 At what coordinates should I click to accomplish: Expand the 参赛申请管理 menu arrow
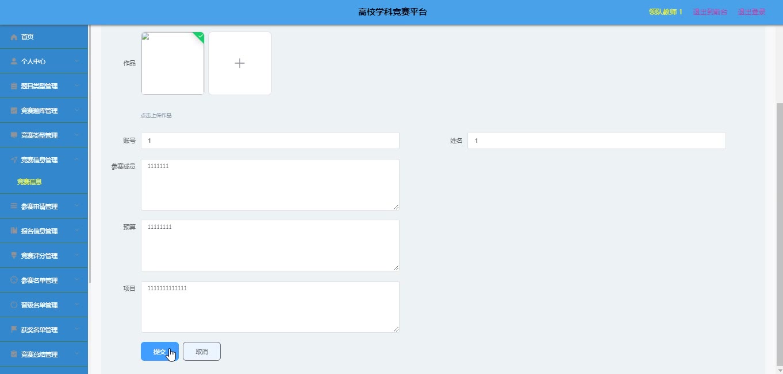[76, 207]
